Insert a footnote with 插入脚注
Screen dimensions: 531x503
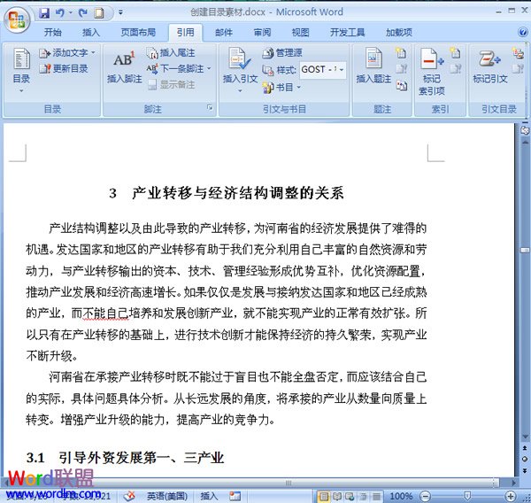pos(124,68)
